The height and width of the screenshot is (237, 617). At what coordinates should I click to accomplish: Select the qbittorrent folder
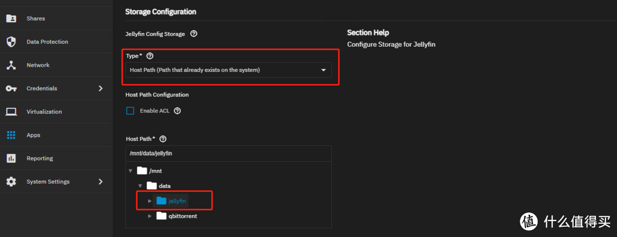click(x=182, y=216)
